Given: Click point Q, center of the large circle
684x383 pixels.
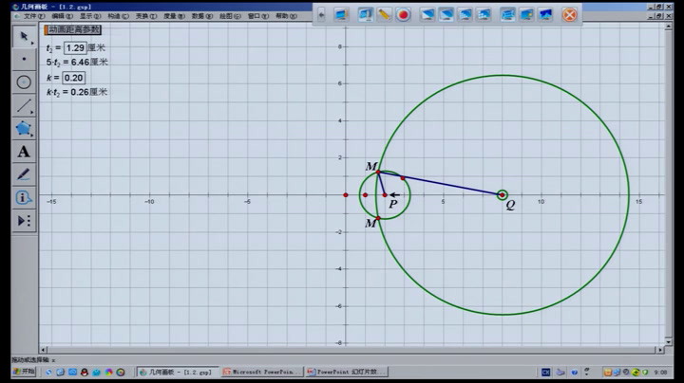Looking at the screenshot, I should click(x=503, y=195).
